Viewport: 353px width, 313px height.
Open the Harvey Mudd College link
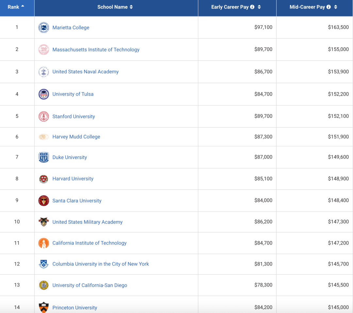76,137
